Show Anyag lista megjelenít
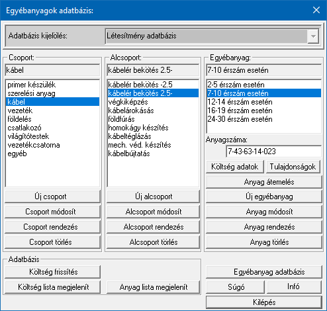This screenshot has width=327, height=311. point(153,287)
